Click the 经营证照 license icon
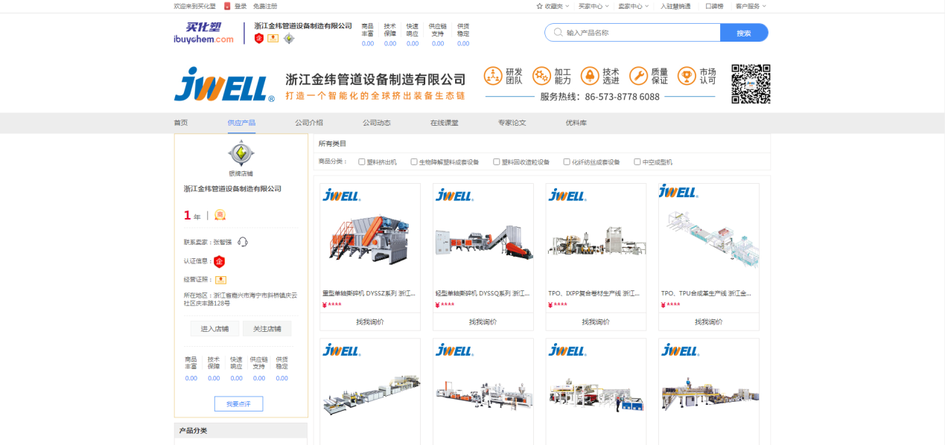Image resolution: width=945 pixels, height=445 pixels. coord(220,280)
